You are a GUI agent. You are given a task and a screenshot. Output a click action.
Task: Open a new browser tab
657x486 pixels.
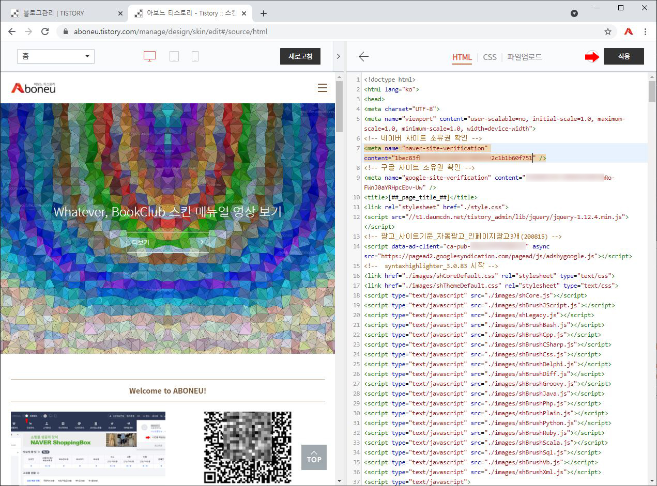point(264,13)
